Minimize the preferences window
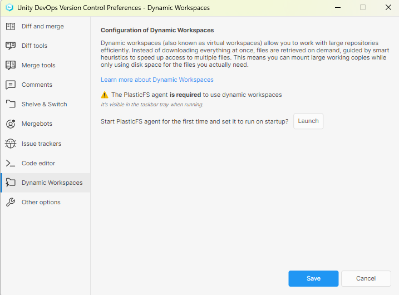Screen dimensions: 399x295 [x=338, y=8]
